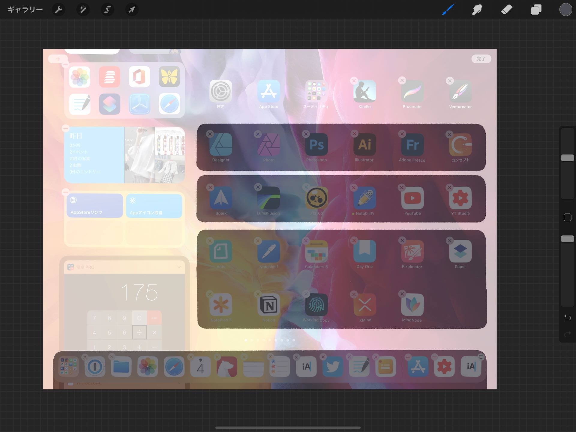Open the 昨日 journal photo widget
Screen dimensions: 576x432
(x=124, y=155)
